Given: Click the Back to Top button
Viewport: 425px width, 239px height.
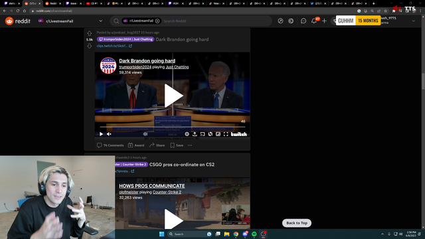Looking at the screenshot, I should click(297, 223).
